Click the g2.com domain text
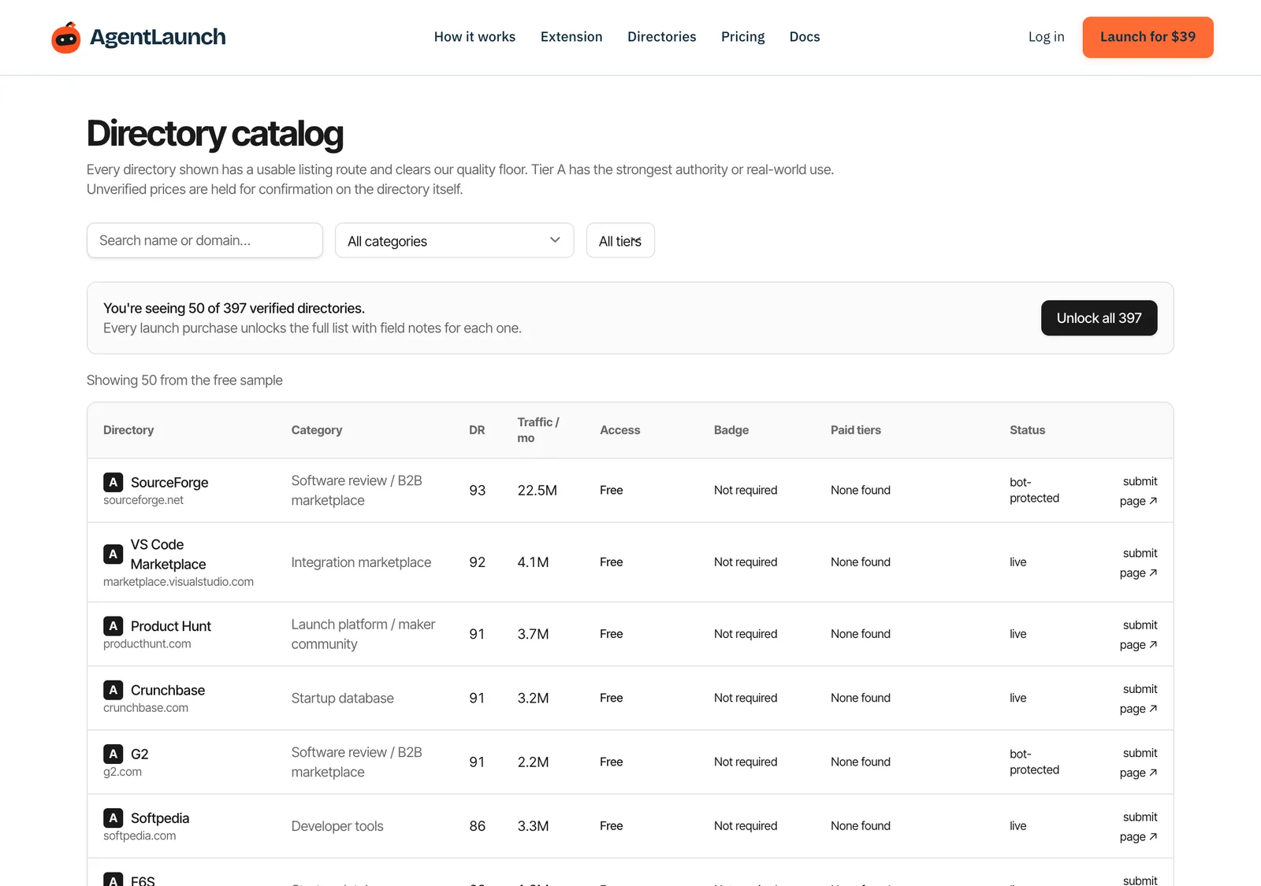 tap(123, 772)
